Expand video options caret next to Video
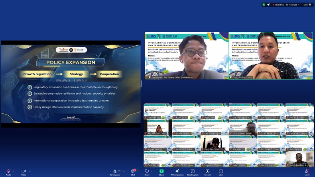Viewport: 315px width, 177px height. 30,171
